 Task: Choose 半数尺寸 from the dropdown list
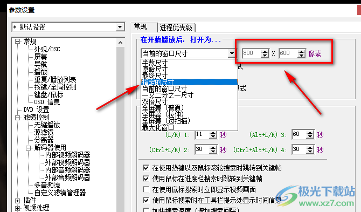189,63
